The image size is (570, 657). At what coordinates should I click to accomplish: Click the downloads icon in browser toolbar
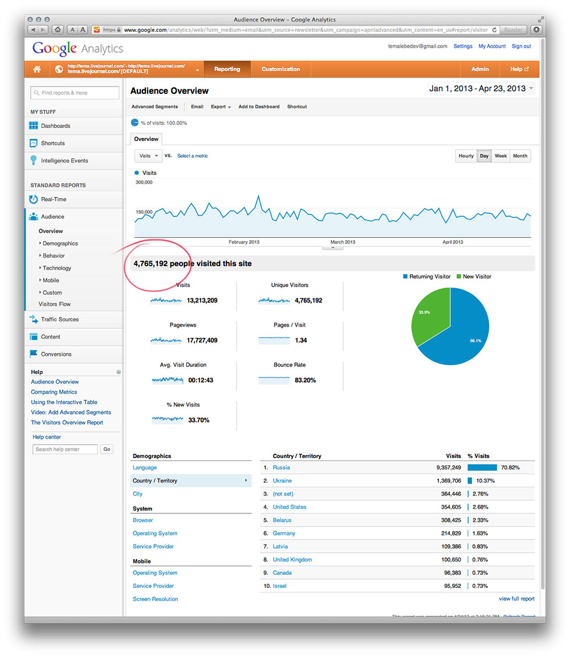tap(536, 30)
